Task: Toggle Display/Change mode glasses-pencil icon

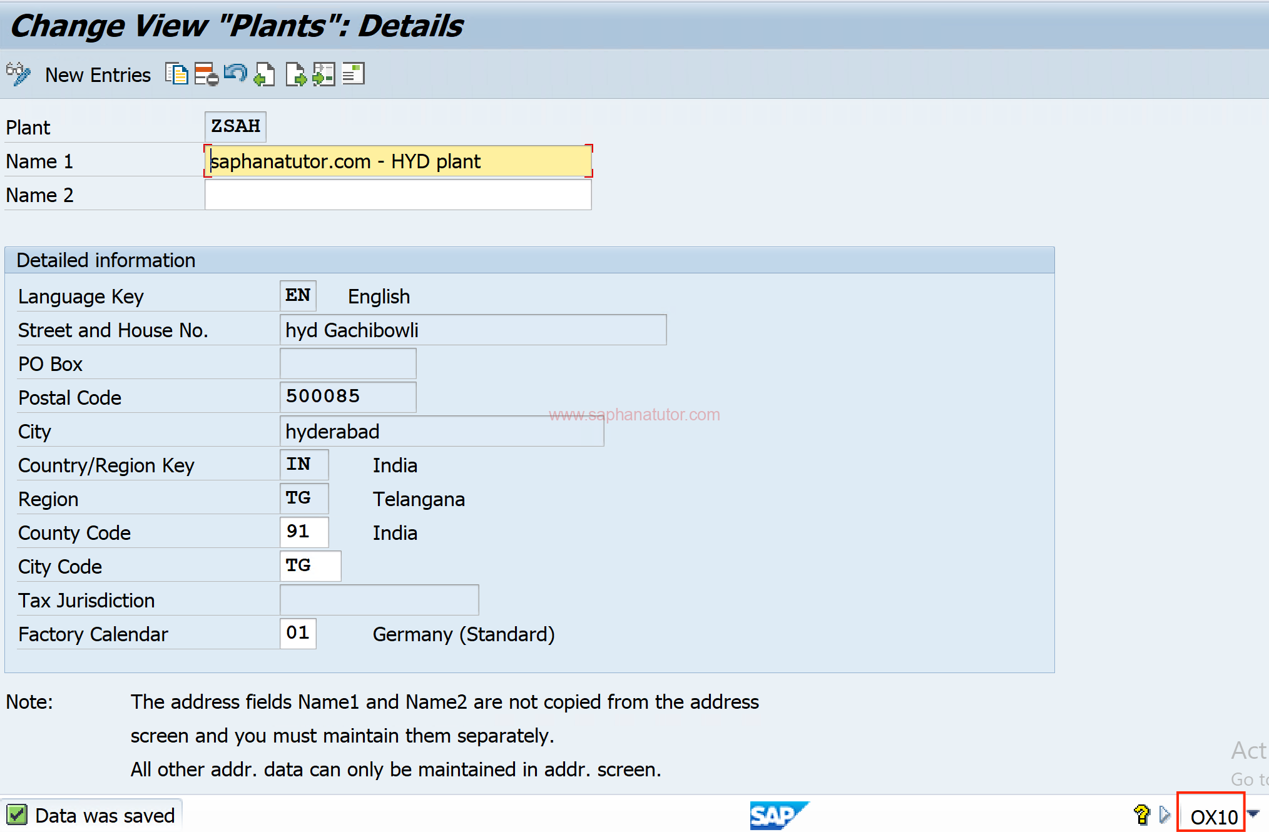Action: point(18,74)
